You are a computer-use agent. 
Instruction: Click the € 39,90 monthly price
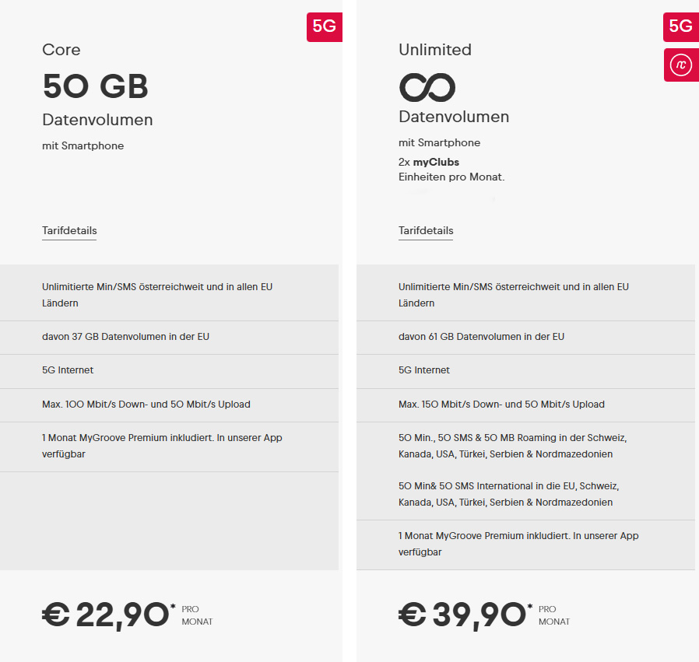(462, 615)
